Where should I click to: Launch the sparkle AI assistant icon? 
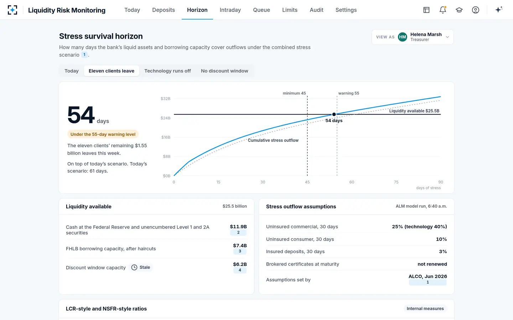(x=499, y=10)
